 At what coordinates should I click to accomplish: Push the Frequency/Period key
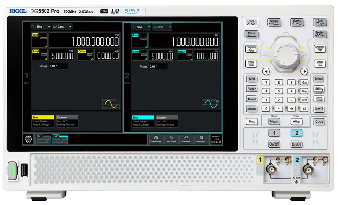tap(251, 49)
